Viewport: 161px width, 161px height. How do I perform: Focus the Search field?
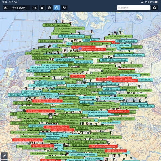[x=133, y=8]
